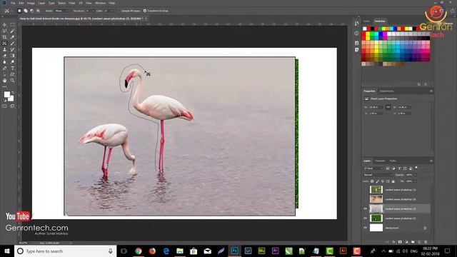
Task: Select the Crop tool
Action: pyautogui.click(x=4, y=37)
